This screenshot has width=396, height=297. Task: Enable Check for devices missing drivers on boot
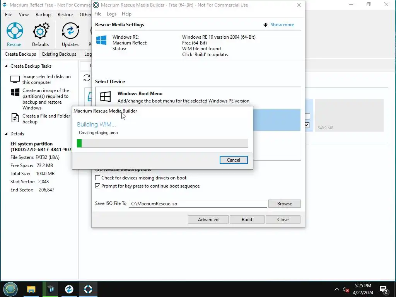tap(97, 178)
